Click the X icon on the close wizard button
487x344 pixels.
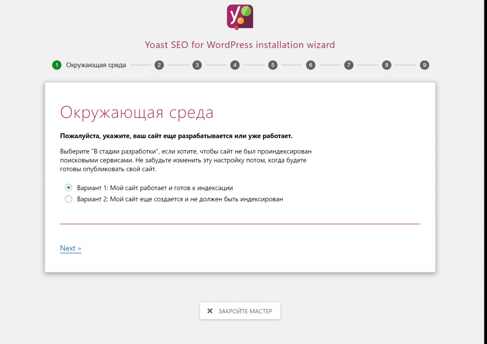coord(210,311)
